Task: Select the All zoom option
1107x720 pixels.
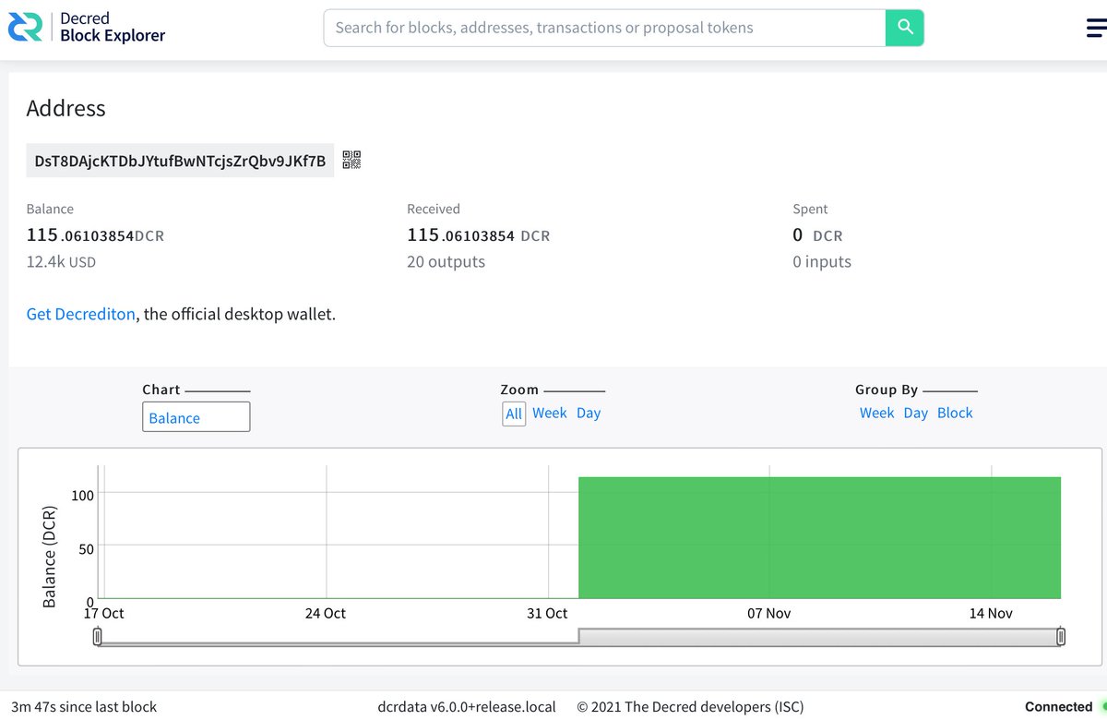Action: [x=514, y=414]
